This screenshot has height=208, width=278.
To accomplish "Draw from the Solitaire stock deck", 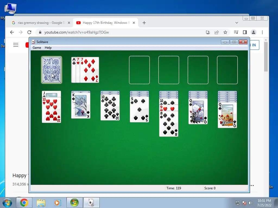I will click(51, 70).
